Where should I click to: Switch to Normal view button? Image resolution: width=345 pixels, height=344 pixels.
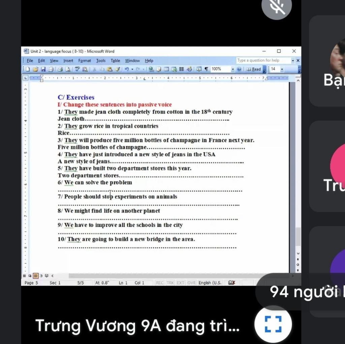[x=24, y=276]
